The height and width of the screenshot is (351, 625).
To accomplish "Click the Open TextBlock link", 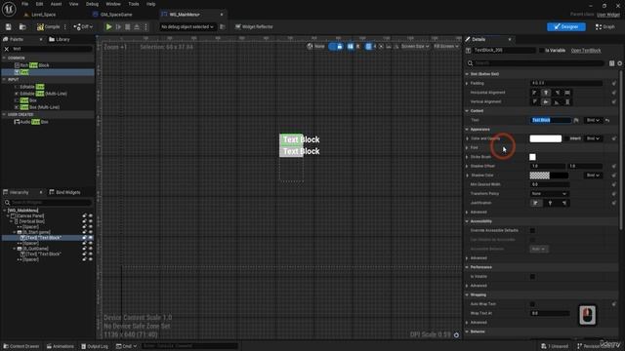I will click(x=586, y=51).
